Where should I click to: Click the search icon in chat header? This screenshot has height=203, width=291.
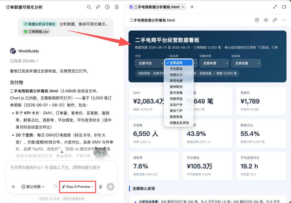[89, 7]
